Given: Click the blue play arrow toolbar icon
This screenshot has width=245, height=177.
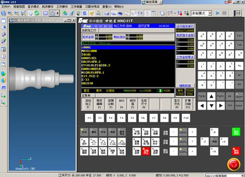Looking at the screenshot, I should click(x=217, y=13).
